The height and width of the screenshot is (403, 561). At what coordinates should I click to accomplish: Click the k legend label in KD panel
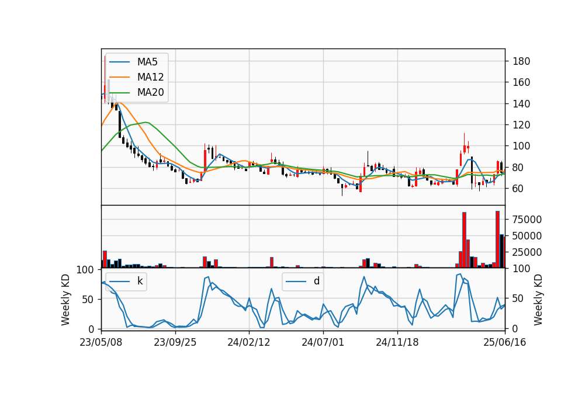(140, 281)
